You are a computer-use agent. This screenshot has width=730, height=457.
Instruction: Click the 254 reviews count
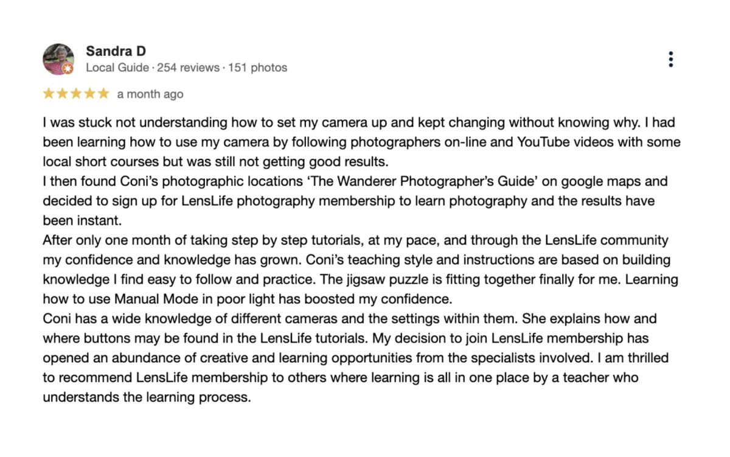(x=188, y=68)
